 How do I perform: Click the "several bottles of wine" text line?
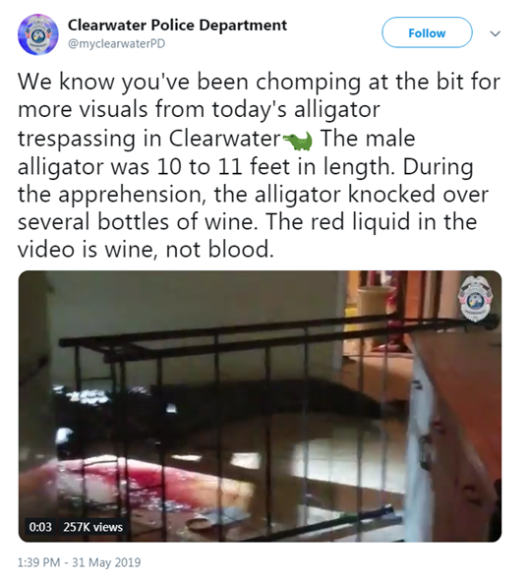pos(138,221)
